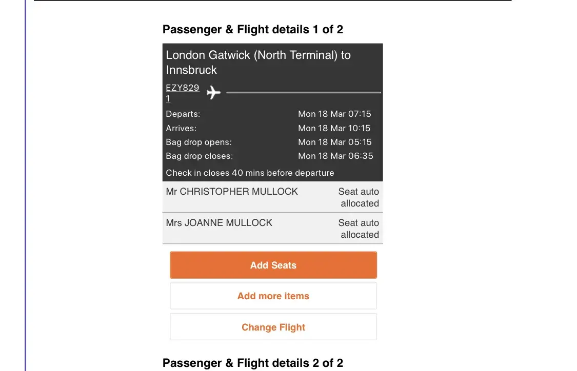Screen dimensions: 577x371
Task: Click passenger name Mr CHRISTOPHER MULLOCK
Action: coord(232,192)
